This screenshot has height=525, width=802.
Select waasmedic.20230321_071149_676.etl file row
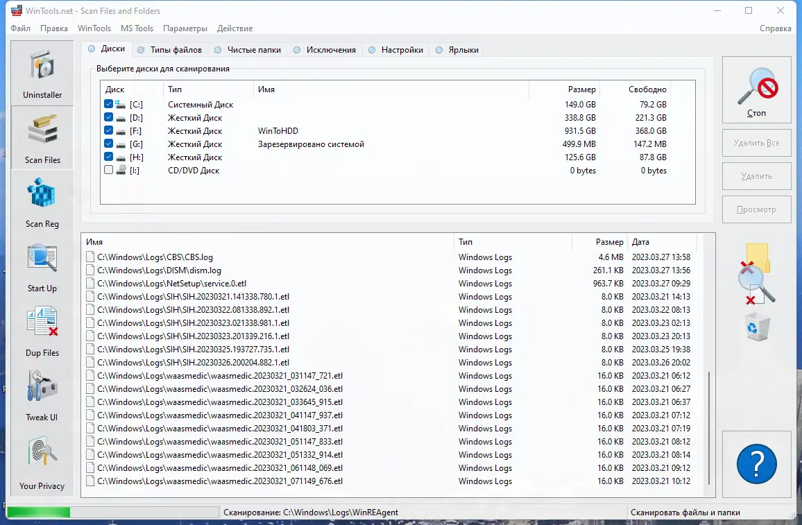click(x=391, y=481)
